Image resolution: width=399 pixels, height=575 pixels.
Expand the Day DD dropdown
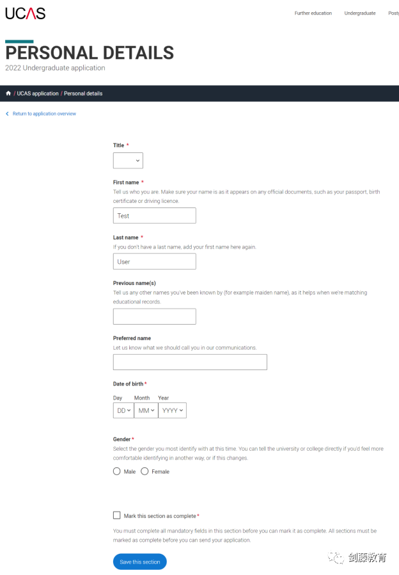pos(123,410)
